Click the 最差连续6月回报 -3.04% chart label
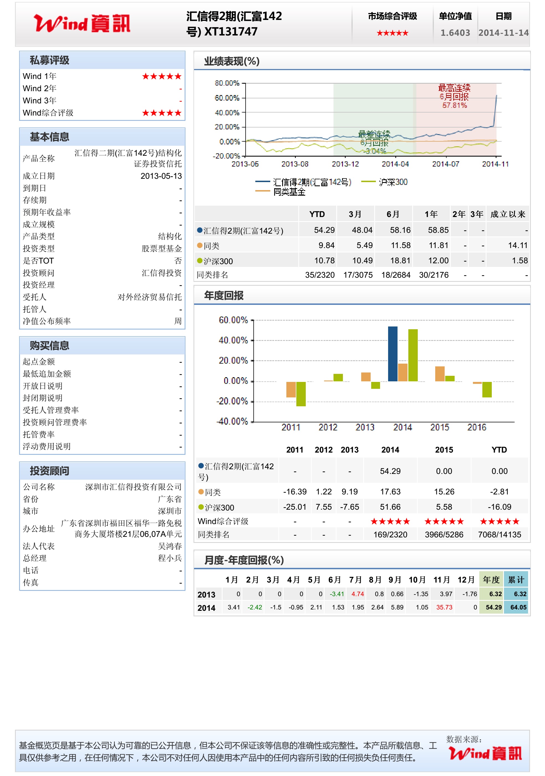Viewport: 545px width, 776px height. 374,142
